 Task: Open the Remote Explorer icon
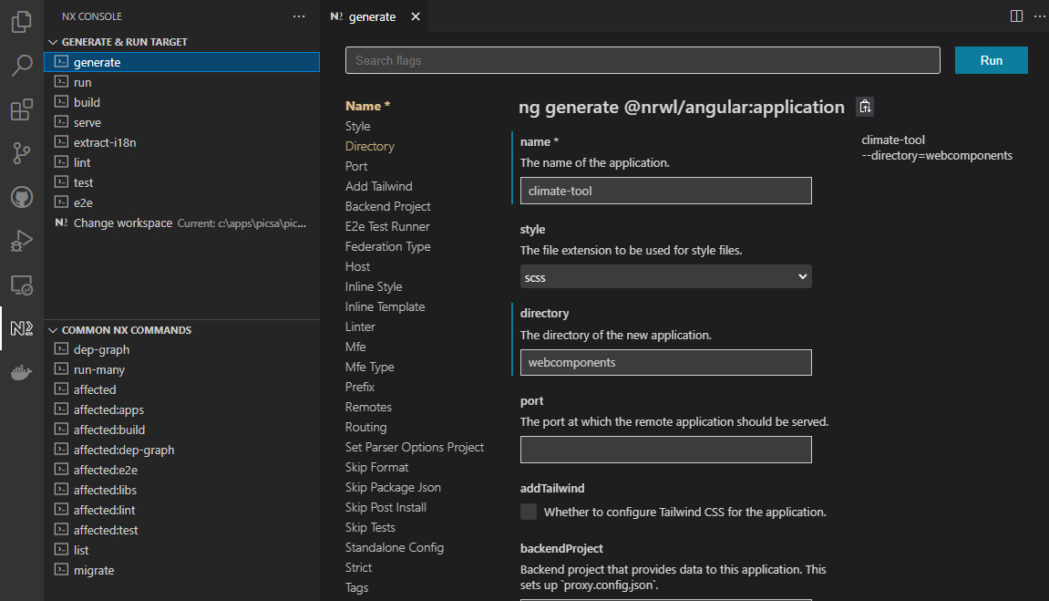coord(22,285)
